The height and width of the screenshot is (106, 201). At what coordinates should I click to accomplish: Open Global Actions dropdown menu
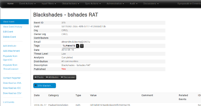[70, 4]
